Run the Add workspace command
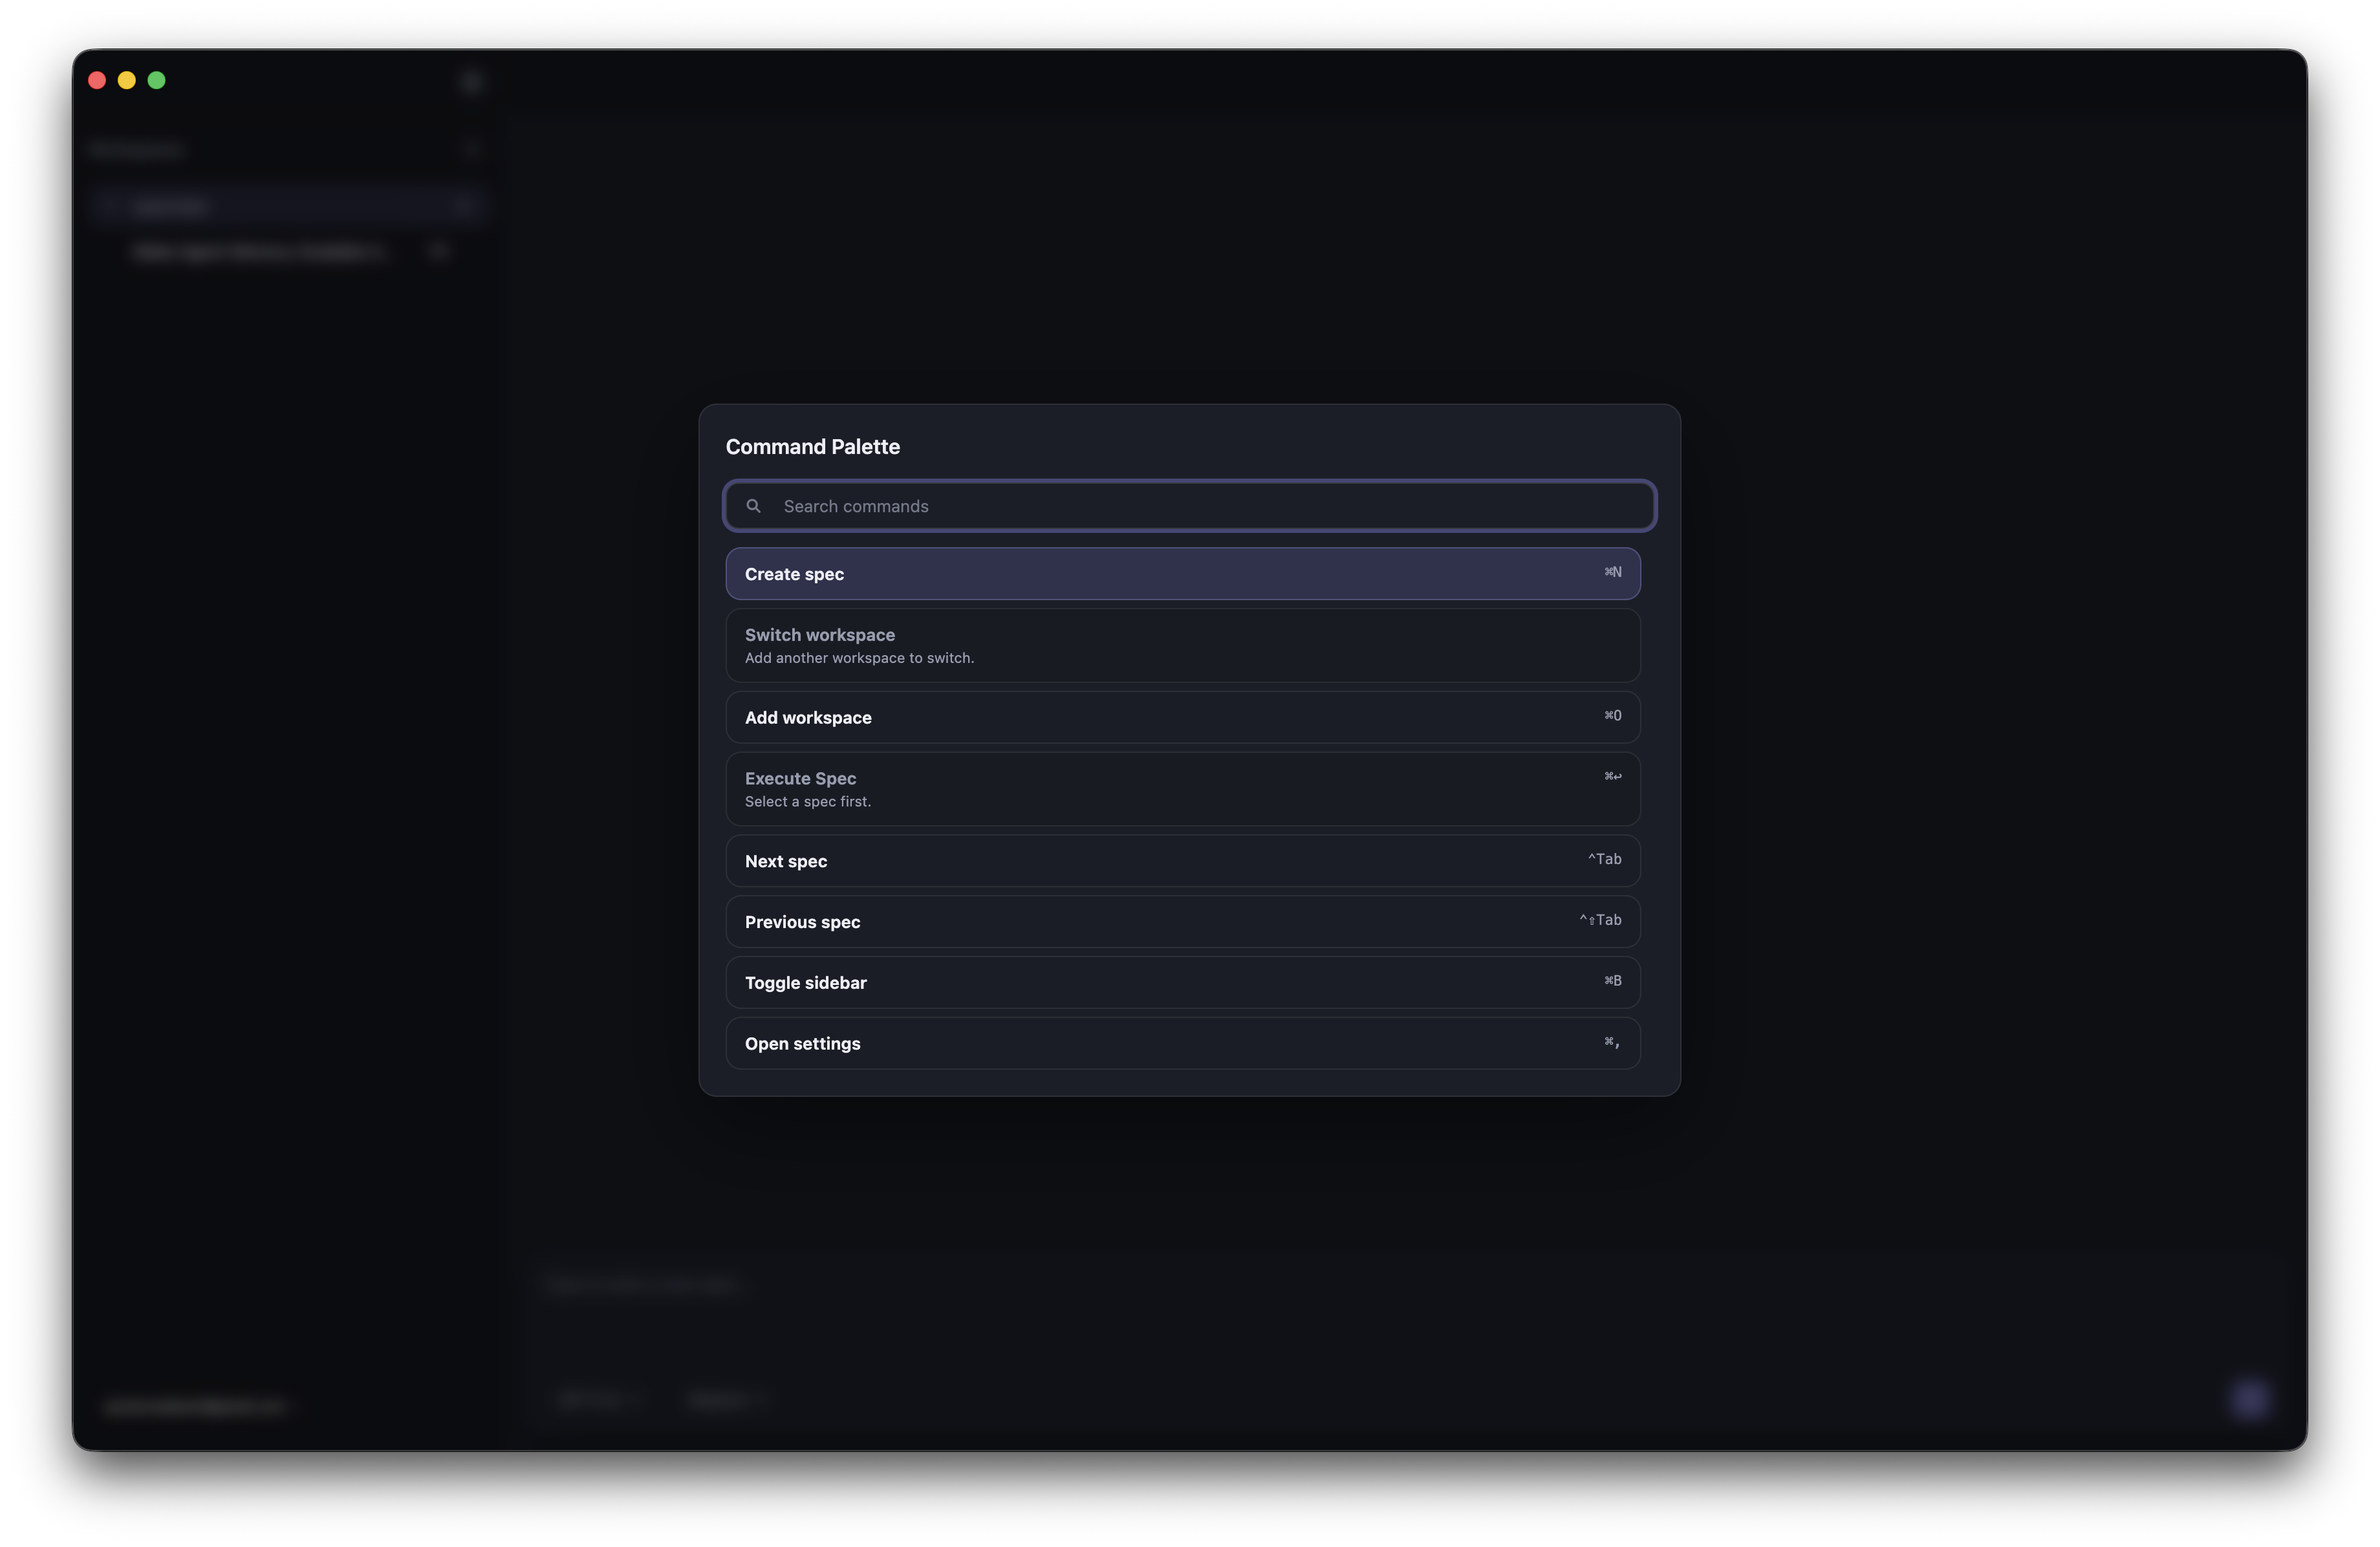2380x1547 pixels. (x=1182, y=717)
